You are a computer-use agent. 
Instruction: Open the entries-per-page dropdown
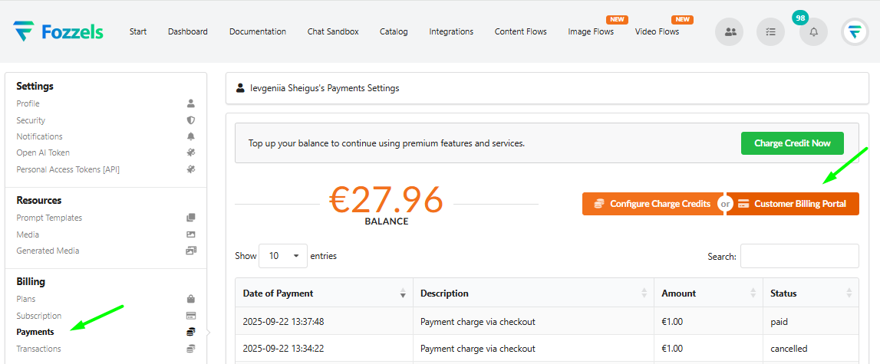283,256
